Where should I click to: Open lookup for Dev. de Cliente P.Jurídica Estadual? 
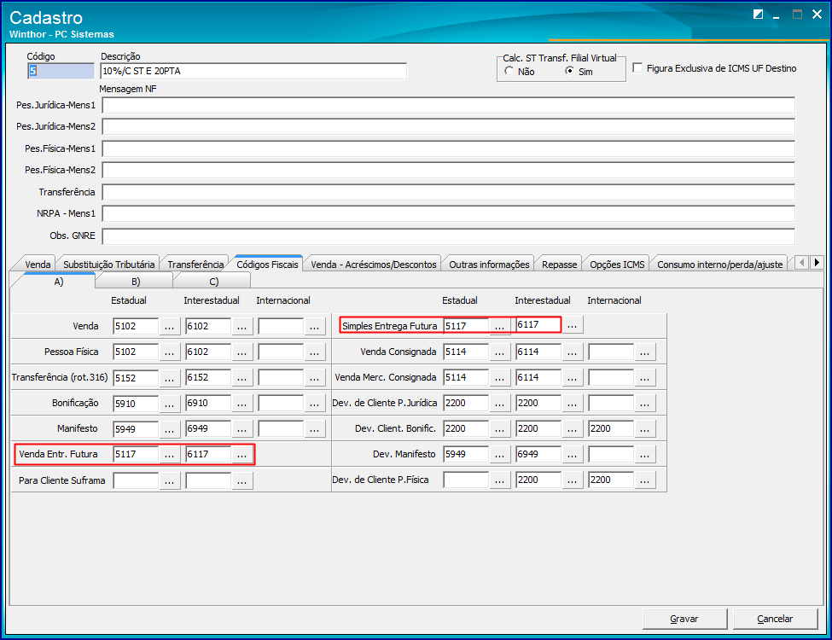(x=499, y=404)
